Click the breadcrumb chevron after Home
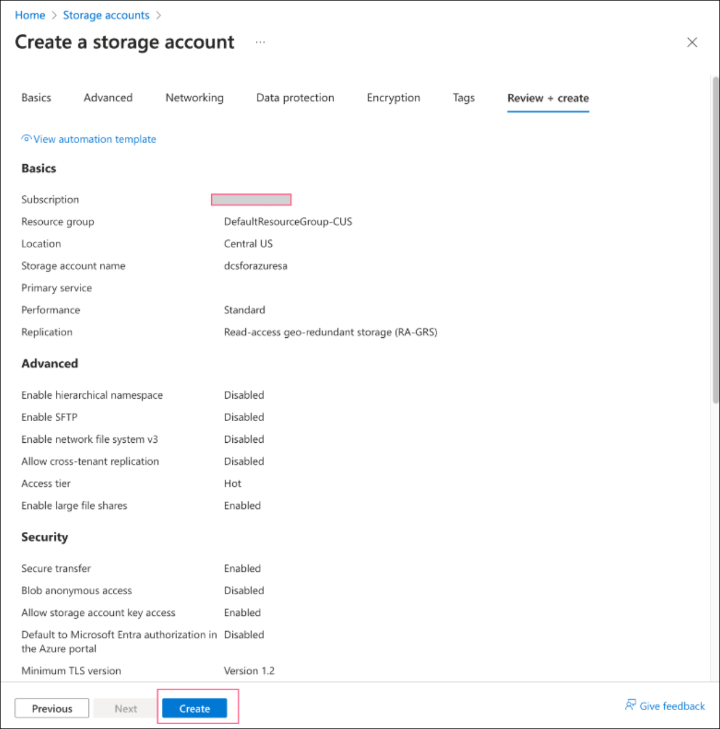Image resolution: width=720 pixels, height=729 pixels. pos(54,16)
